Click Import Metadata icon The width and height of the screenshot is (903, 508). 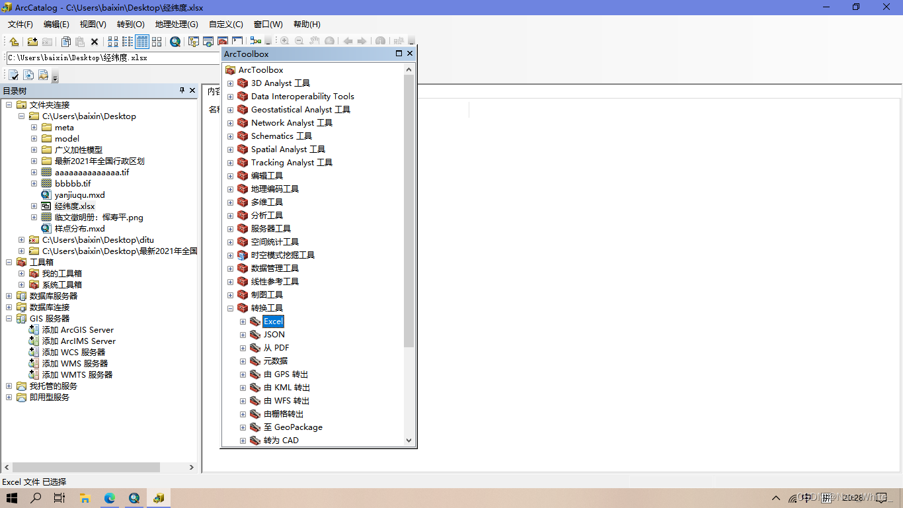[43, 75]
